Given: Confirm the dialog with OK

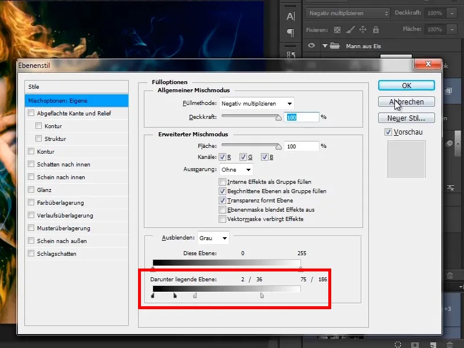Looking at the screenshot, I should coord(407,85).
